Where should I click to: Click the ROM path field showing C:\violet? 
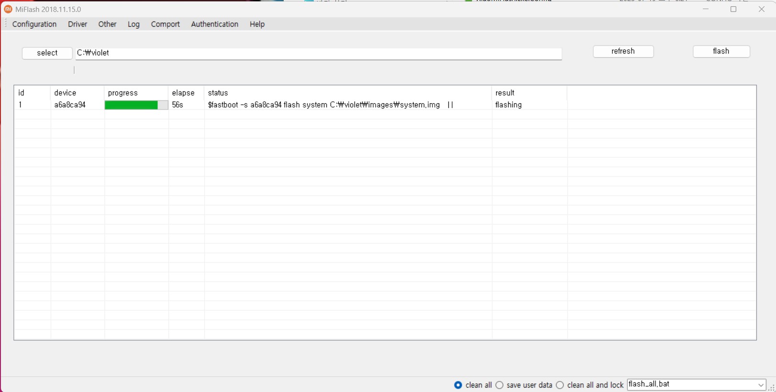319,54
